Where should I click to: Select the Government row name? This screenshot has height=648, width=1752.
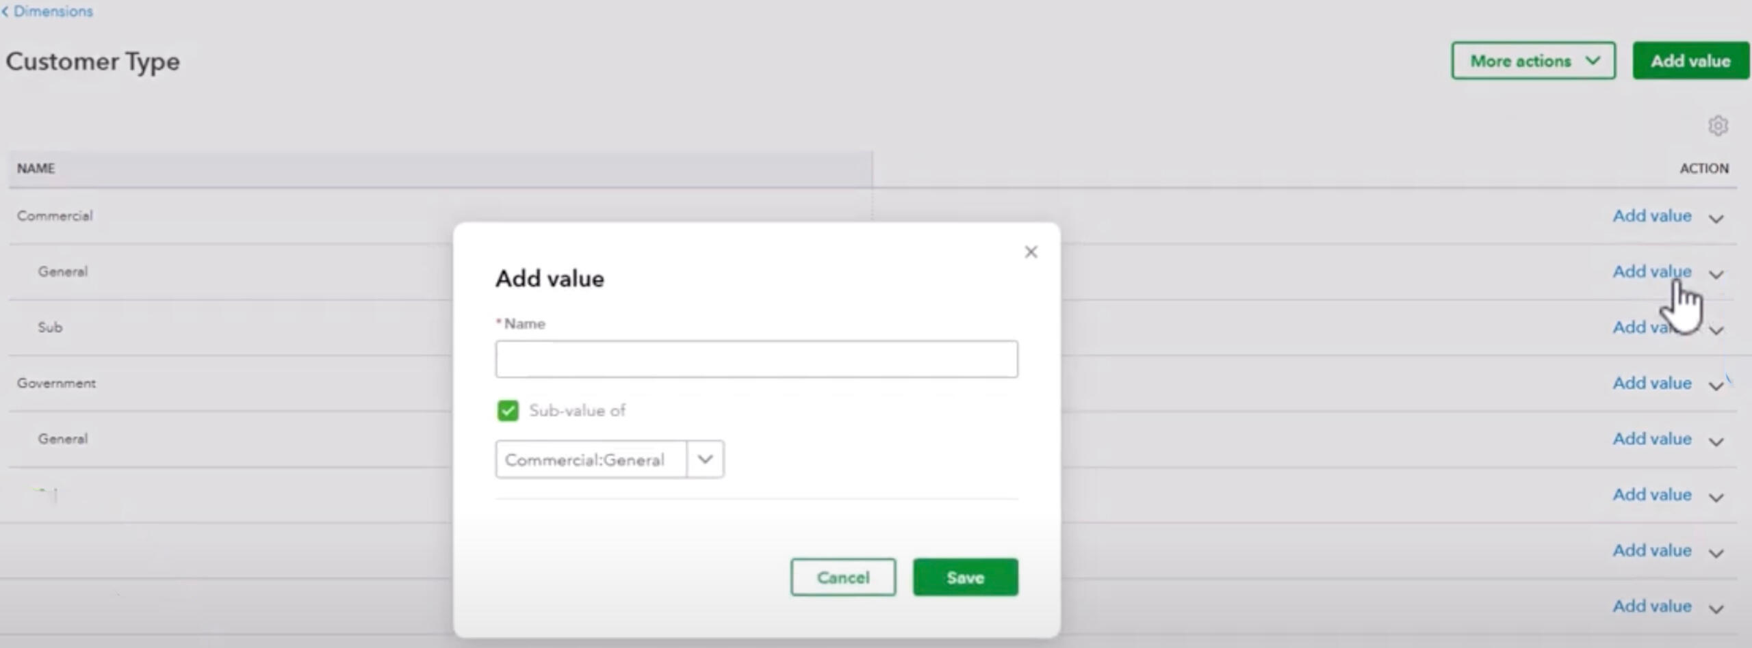[x=56, y=383]
